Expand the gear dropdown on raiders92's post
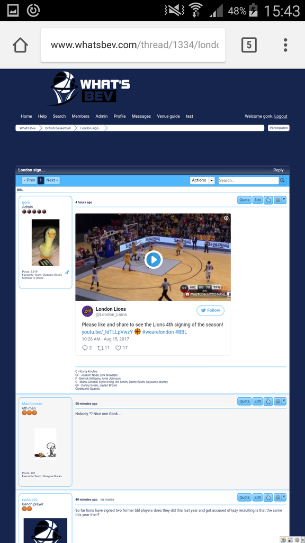Viewport: 305px width, 543px height. (284, 497)
